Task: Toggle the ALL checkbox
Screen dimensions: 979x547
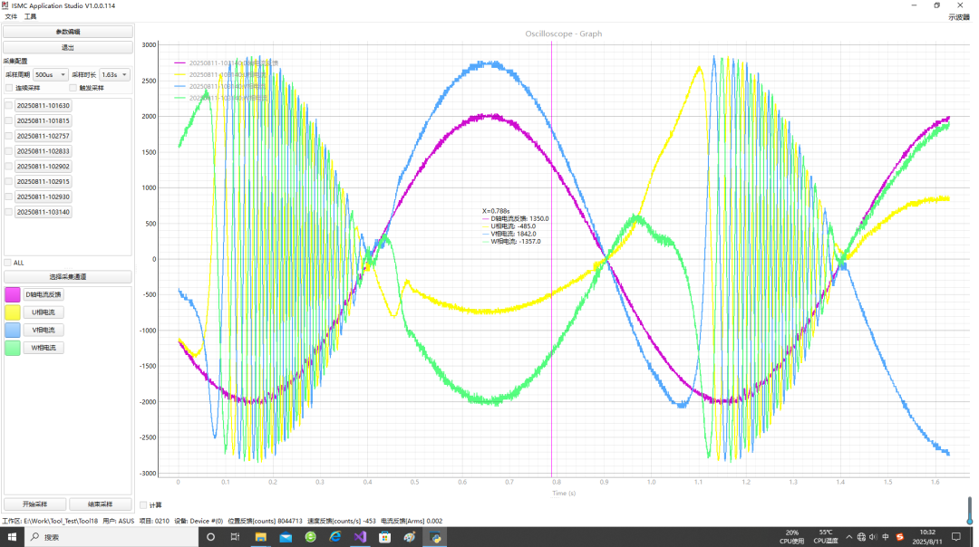Action: click(8, 263)
